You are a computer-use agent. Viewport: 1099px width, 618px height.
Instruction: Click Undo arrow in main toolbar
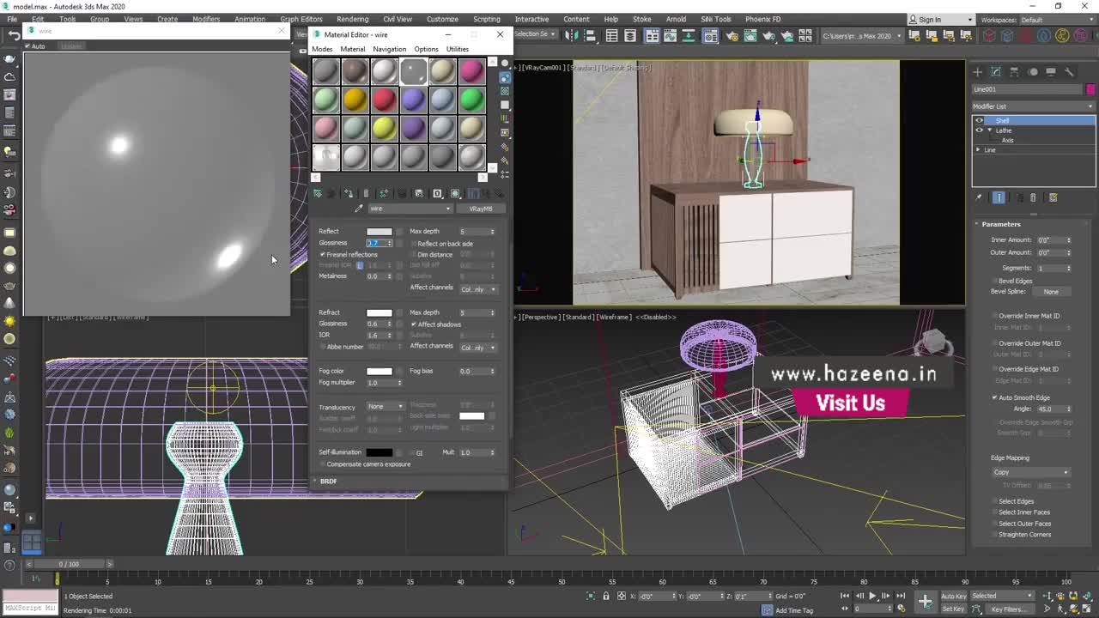pos(14,35)
